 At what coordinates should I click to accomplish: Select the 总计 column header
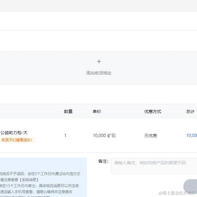point(190,111)
